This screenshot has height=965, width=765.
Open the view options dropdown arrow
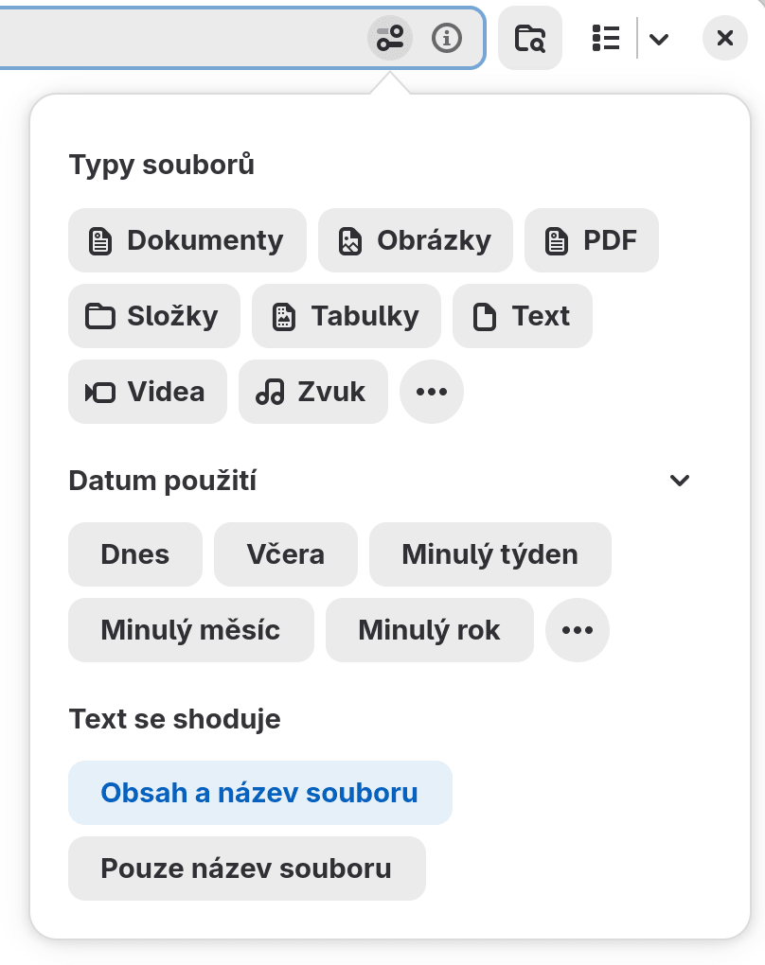point(660,39)
